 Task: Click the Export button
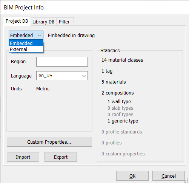(x=61, y=157)
